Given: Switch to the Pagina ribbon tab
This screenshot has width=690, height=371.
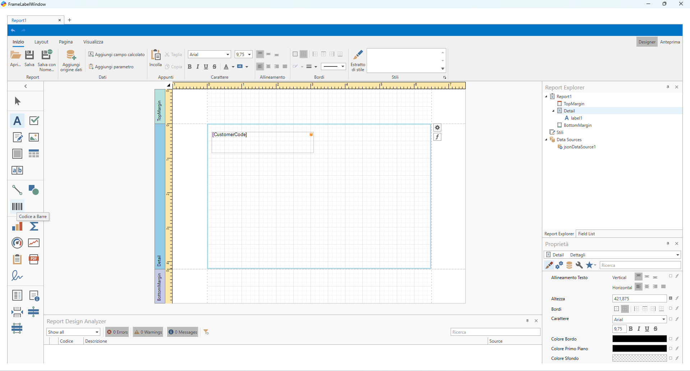Looking at the screenshot, I should (x=66, y=42).
